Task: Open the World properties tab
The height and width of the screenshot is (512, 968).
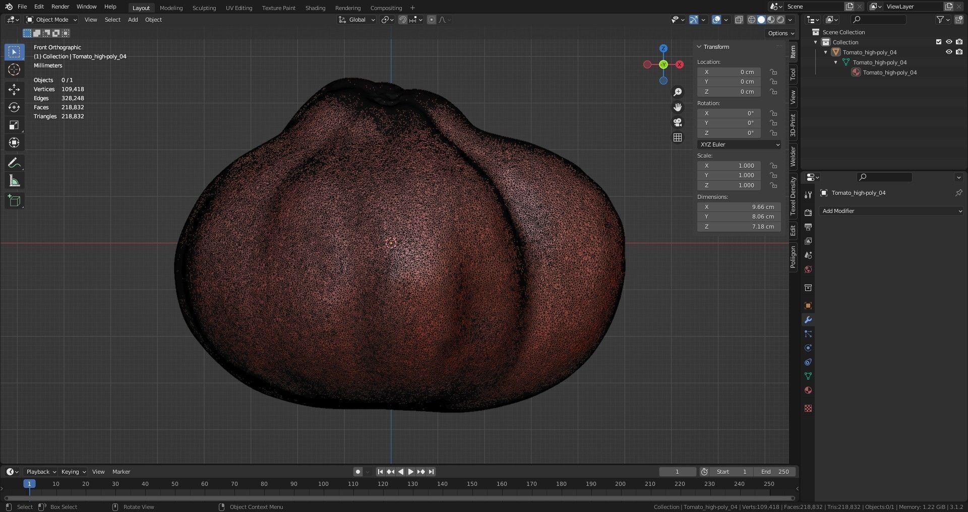Action: coord(808,269)
